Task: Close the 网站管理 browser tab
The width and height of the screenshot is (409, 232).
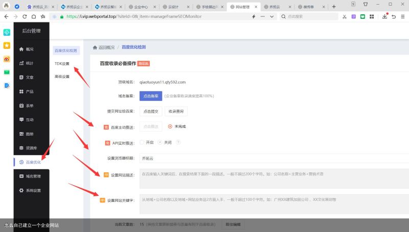Action: click(x=256, y=7)
